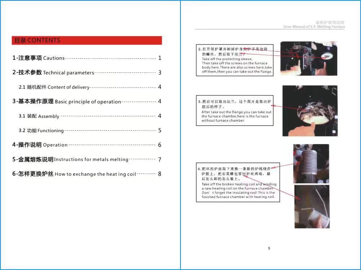Jump to Instructions for metals melting
The width and height of the screenshot is (361, 270).
70,159
